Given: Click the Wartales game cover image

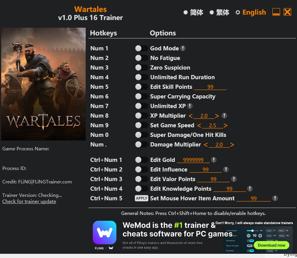Looking at the screenshot, I should coord(43,84).
